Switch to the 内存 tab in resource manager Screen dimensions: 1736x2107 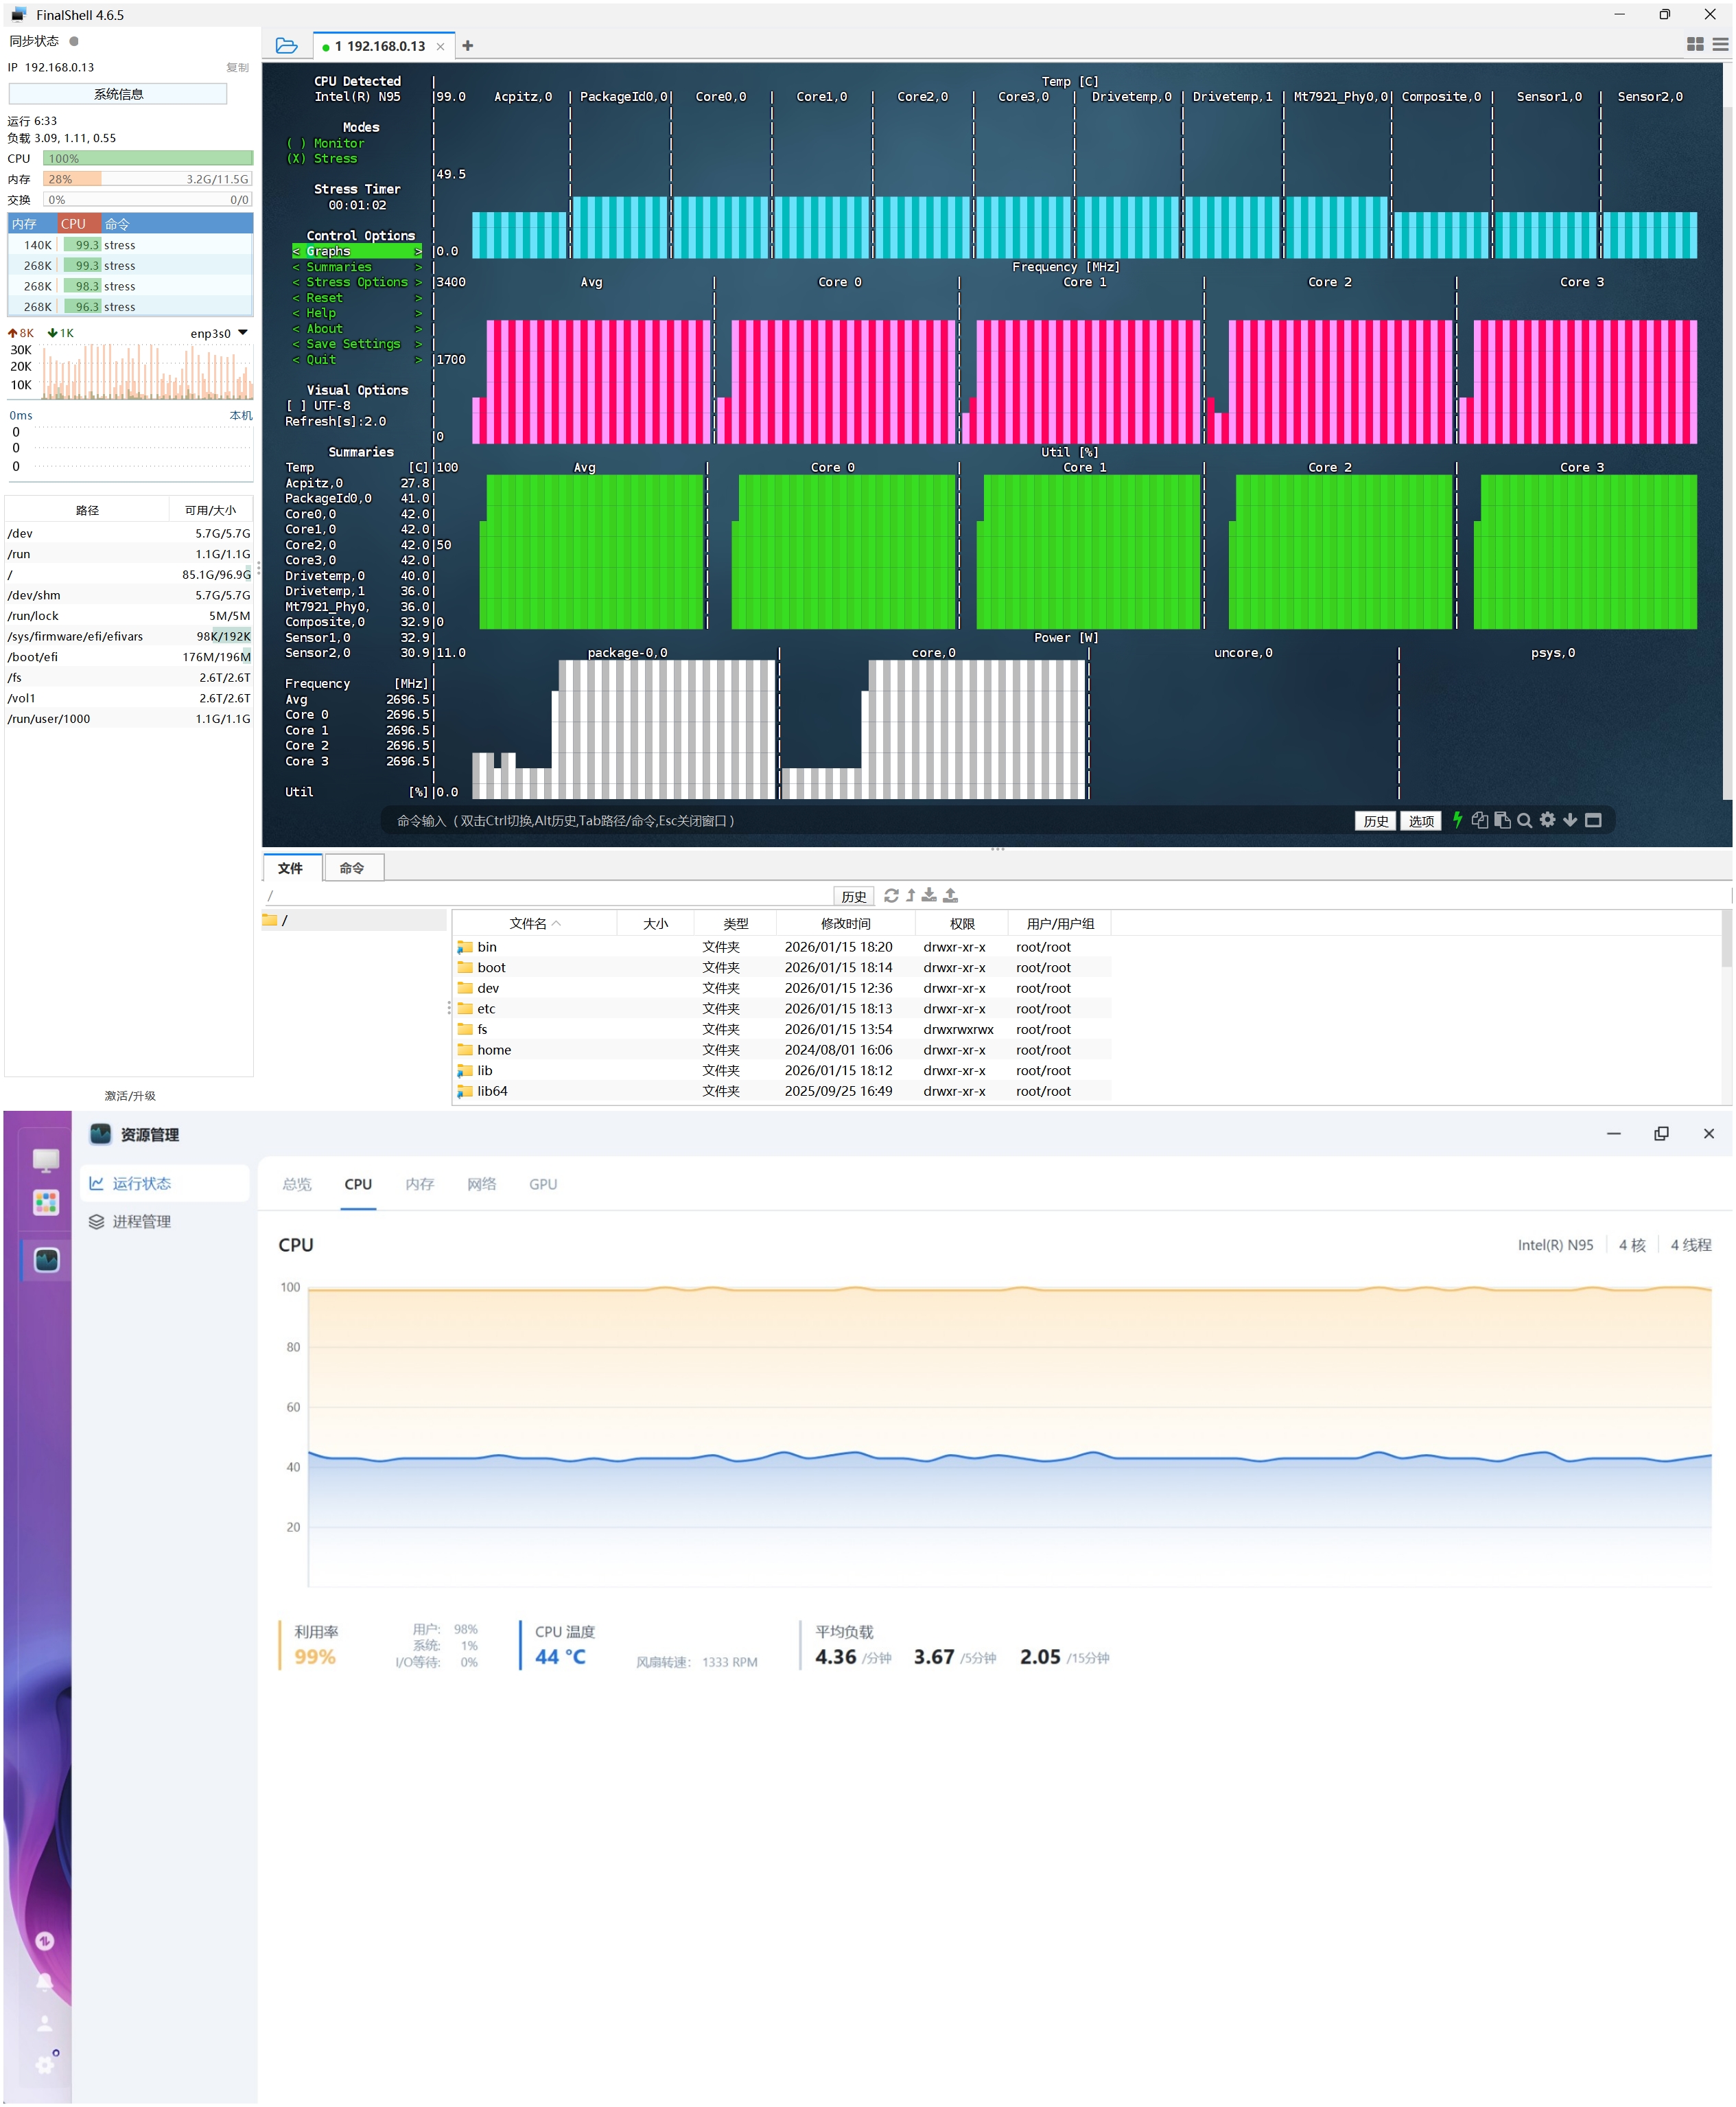tap(419, 1184)
